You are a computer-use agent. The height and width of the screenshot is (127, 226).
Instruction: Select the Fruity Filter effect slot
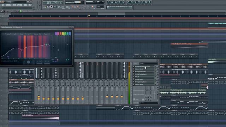pyautogui.click(x=144, y=79)
